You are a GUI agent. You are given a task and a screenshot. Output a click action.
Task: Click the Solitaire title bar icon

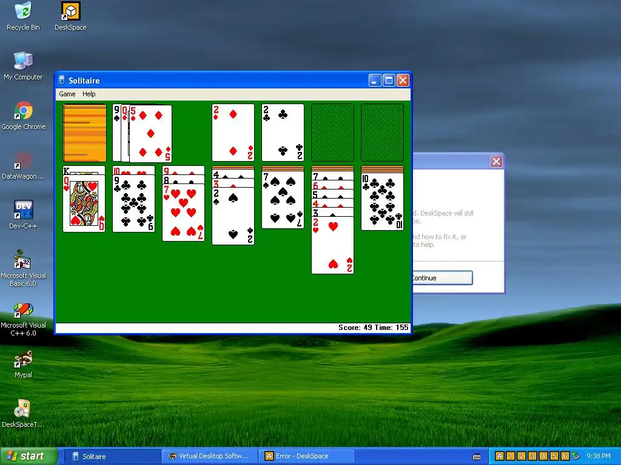pos(62,81)
